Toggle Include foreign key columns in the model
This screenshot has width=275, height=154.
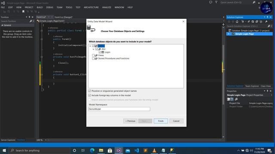coord(90,95)
